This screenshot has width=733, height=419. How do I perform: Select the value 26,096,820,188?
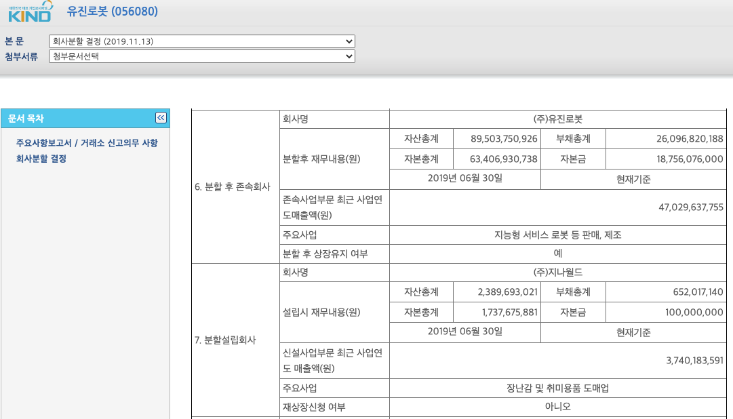pos(690,139)
